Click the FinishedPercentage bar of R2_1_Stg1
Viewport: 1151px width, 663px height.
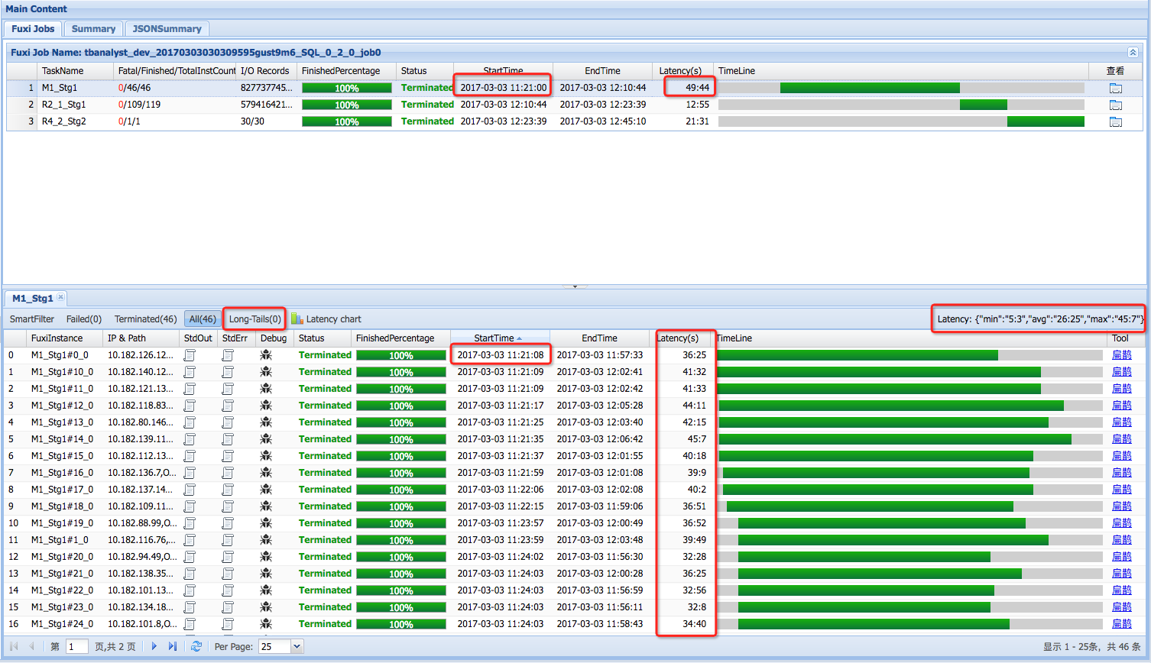point(345,104)
